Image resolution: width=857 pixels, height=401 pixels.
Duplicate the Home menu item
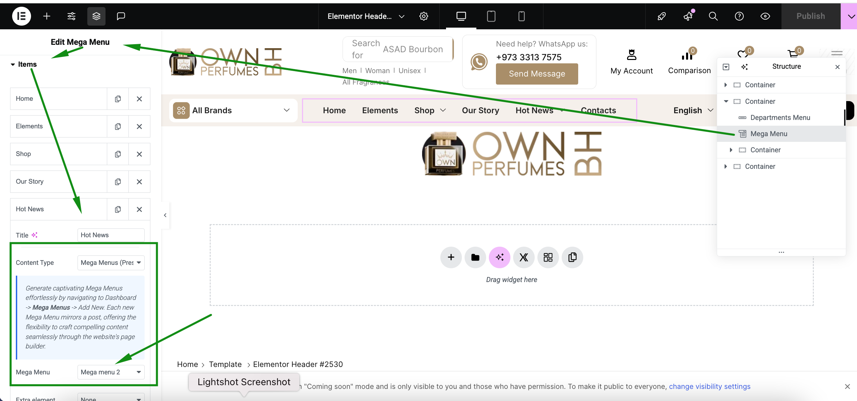tap(118, 99)
